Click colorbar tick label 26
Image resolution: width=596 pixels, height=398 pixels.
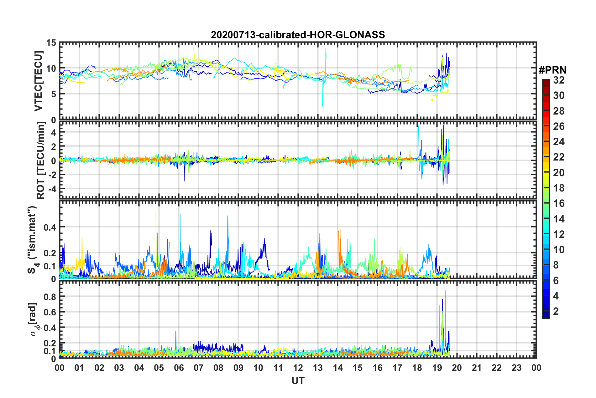tap(559, 126)
